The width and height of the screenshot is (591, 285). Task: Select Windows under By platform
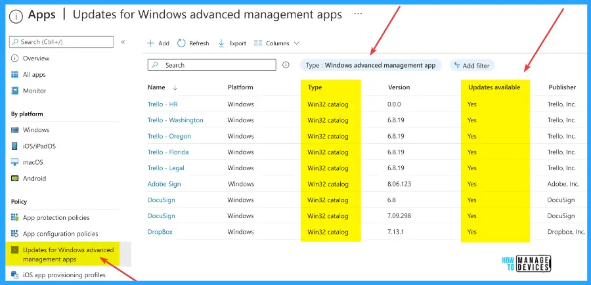(36, 129)
